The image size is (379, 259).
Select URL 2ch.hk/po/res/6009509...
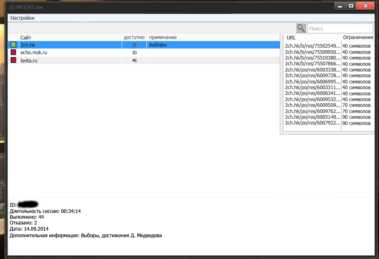pos(312,105)
